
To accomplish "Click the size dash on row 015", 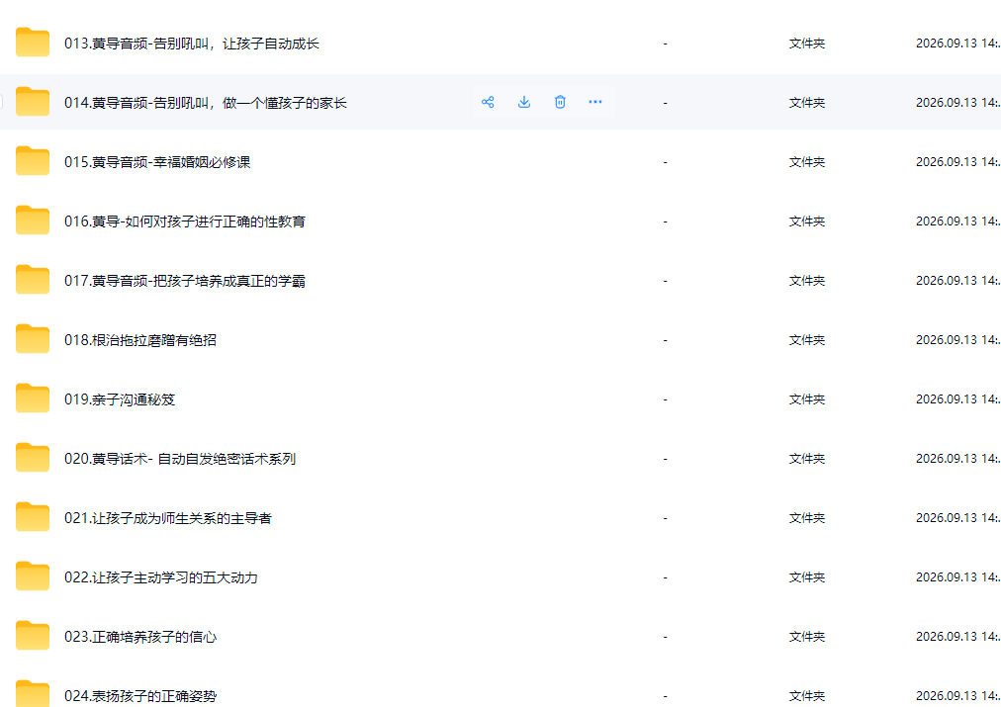I will tap(666, 163).
